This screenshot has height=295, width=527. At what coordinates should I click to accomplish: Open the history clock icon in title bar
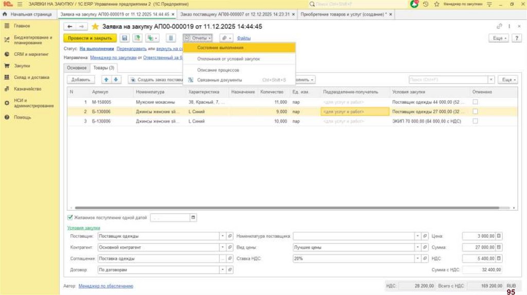[426, 4]
